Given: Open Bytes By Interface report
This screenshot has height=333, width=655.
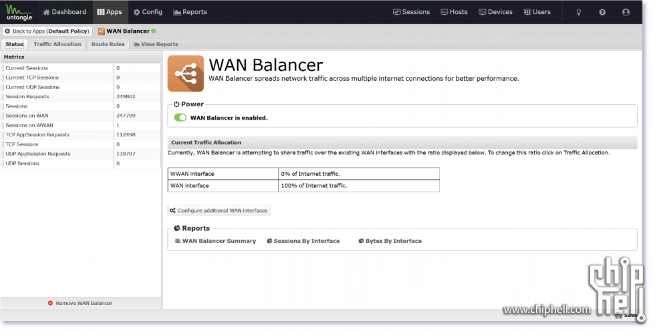Looking at the screenshot, I should pyautogui.click(x=390, y=241).
